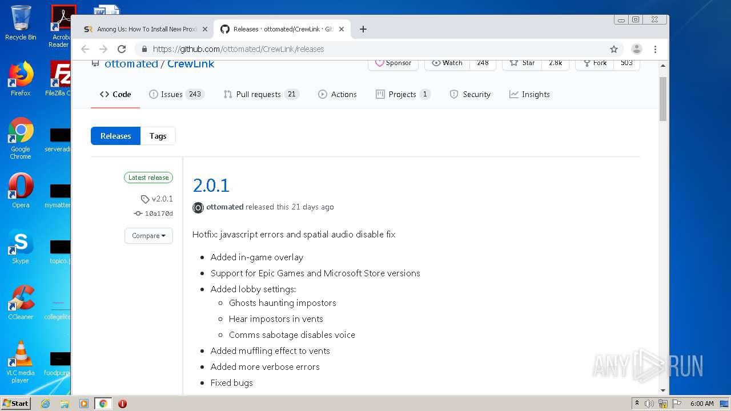Viewport: 731px width, 411px height.
Task: Open the Action Center flag icon
Action: (676, 404)
